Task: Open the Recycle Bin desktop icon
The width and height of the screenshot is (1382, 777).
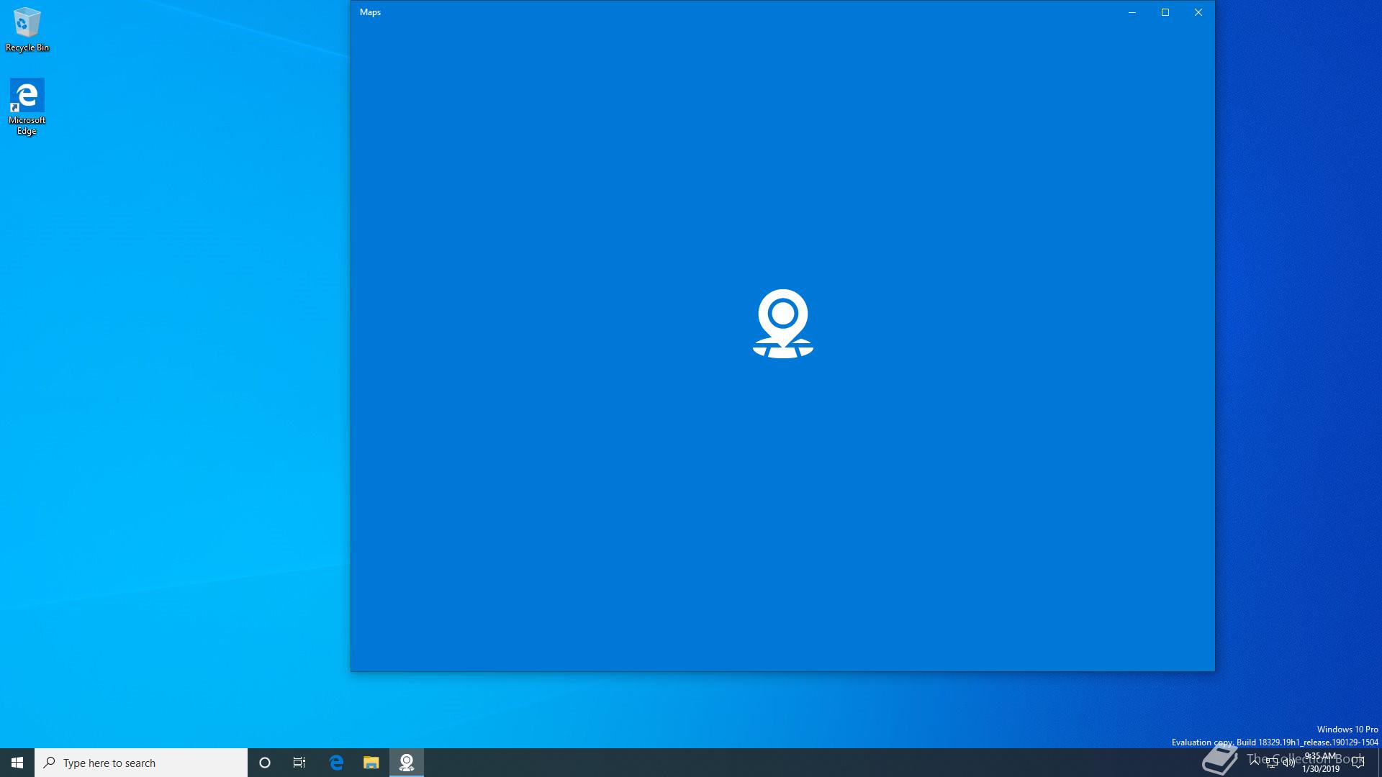Action: pos(27,30)
